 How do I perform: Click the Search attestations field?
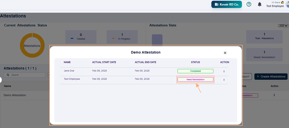tap(25, 75)
